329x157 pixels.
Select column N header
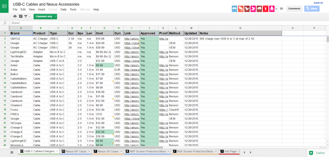pyautogui.click(x=240, y=28)
